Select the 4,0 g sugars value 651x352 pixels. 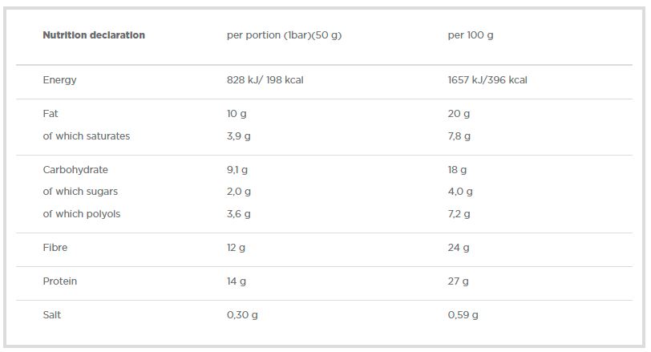coord(460,192)
